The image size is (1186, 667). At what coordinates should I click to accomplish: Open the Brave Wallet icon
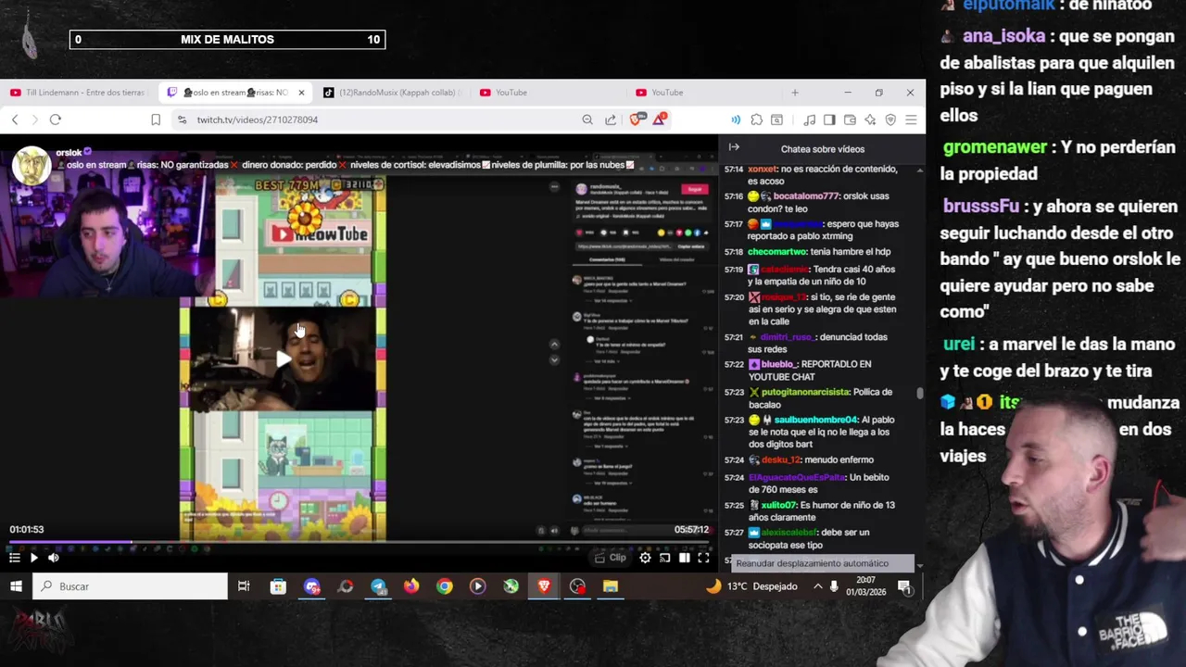(850, 120)
